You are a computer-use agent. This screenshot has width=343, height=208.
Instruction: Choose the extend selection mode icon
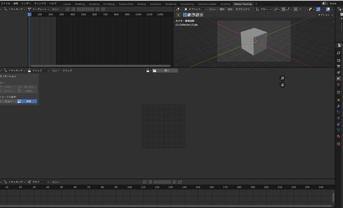point(189,15)
